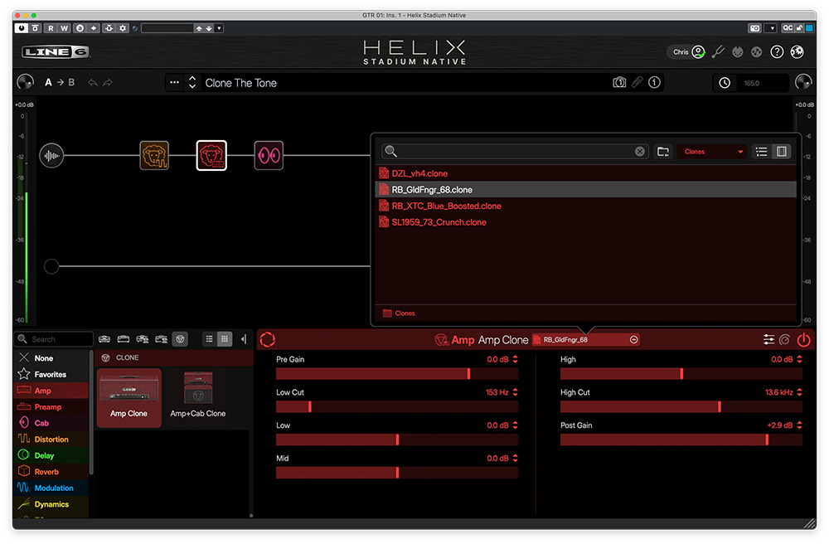Open the tuner with the tuning fork icon
Viewport: 829px width, 544px height.
[x=718, y=51]
